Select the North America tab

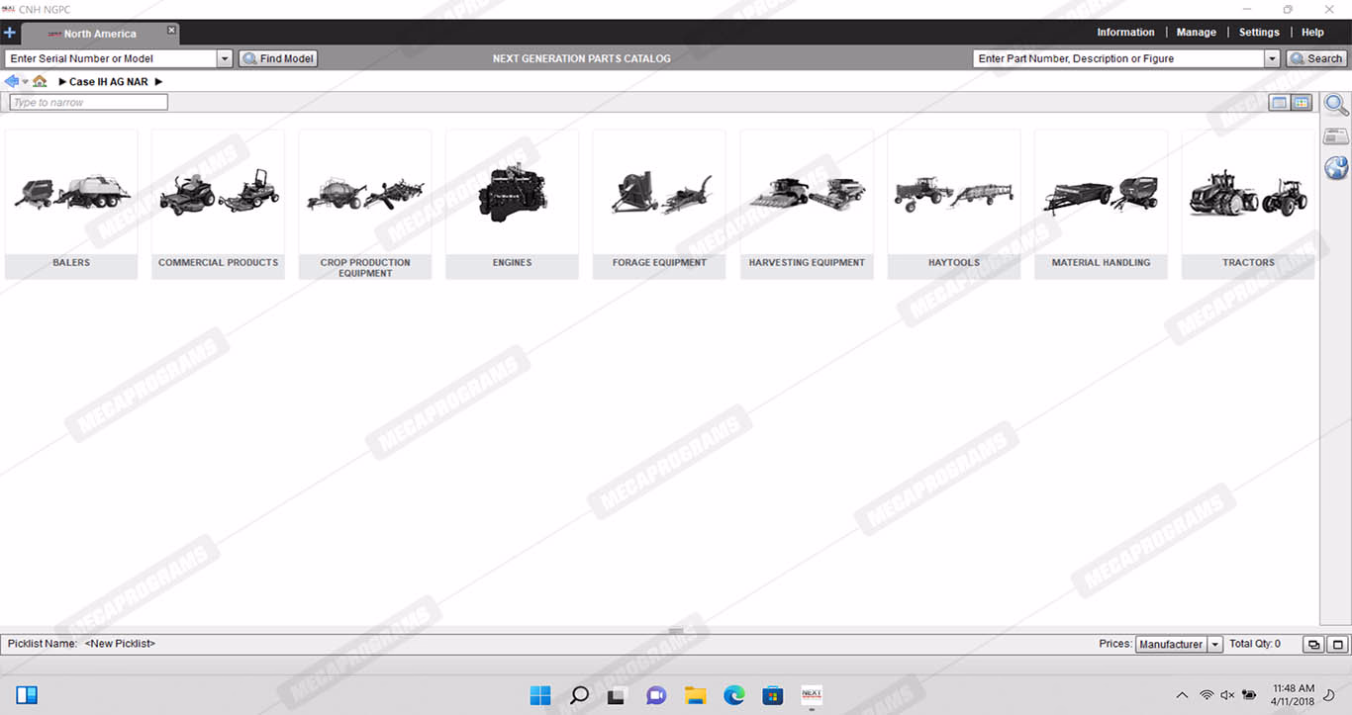(99, 34)
